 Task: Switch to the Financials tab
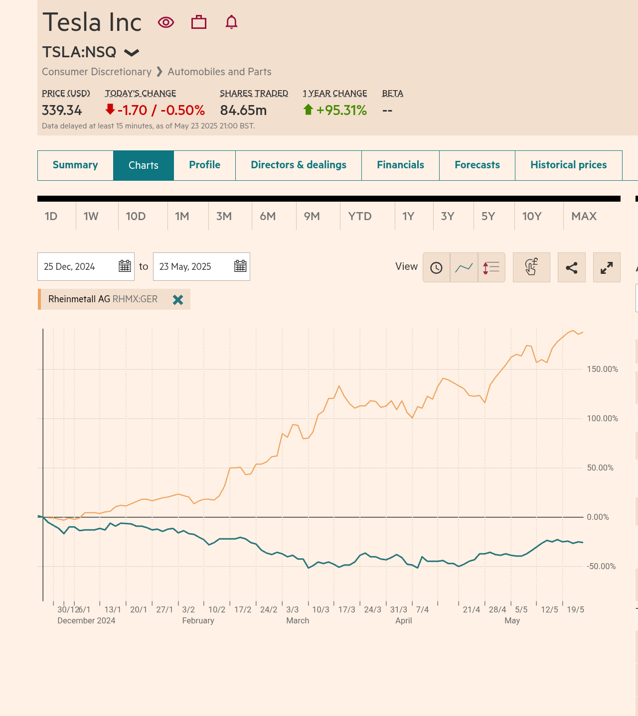400,165
